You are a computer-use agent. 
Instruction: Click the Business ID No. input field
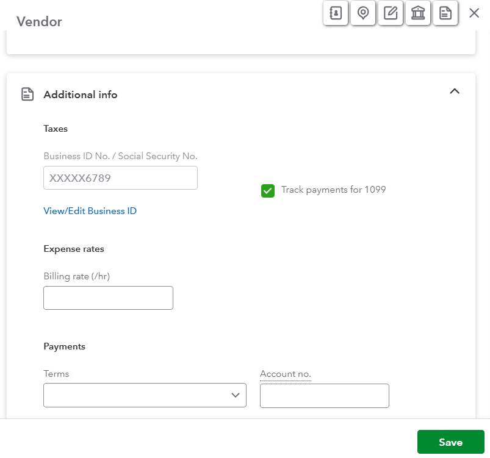120,177
